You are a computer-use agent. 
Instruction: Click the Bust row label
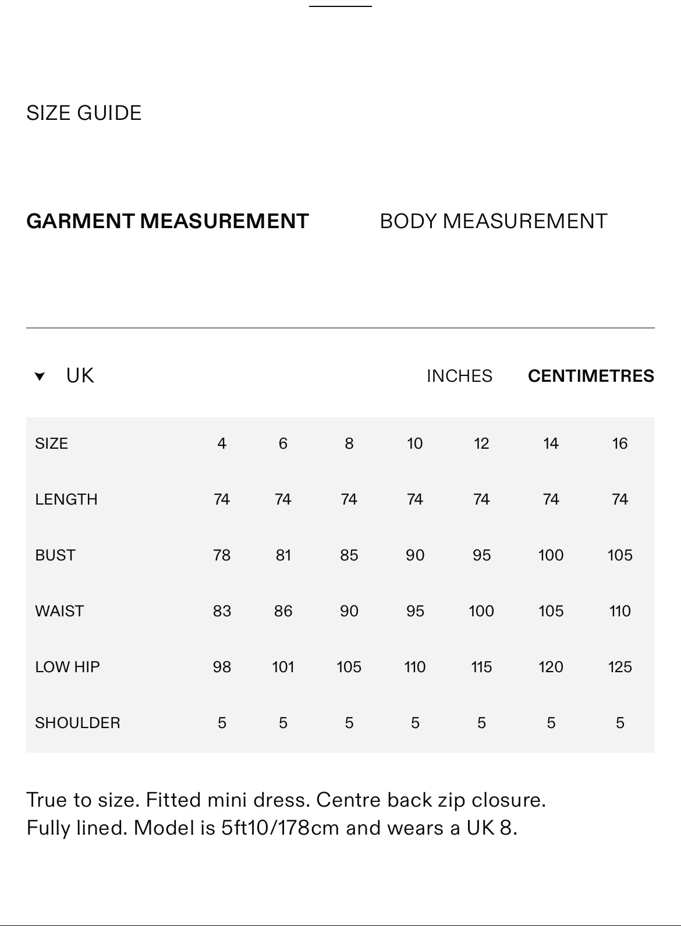(x=55, y=555)
